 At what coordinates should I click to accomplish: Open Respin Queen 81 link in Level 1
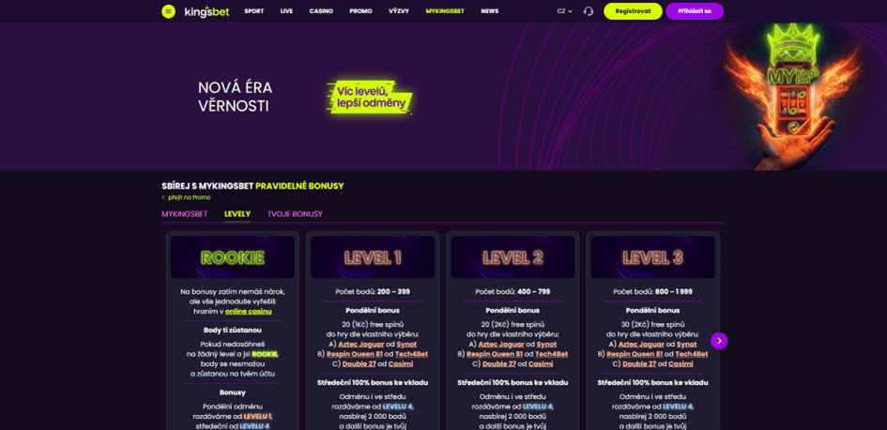(x=355, y=354)
